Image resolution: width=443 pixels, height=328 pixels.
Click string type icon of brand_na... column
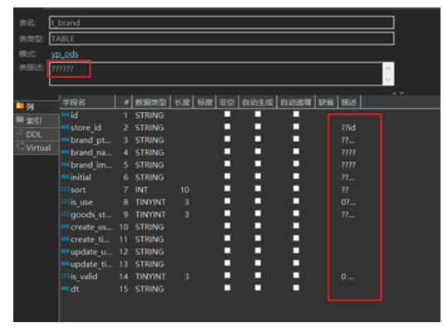[x=66, y=152]
